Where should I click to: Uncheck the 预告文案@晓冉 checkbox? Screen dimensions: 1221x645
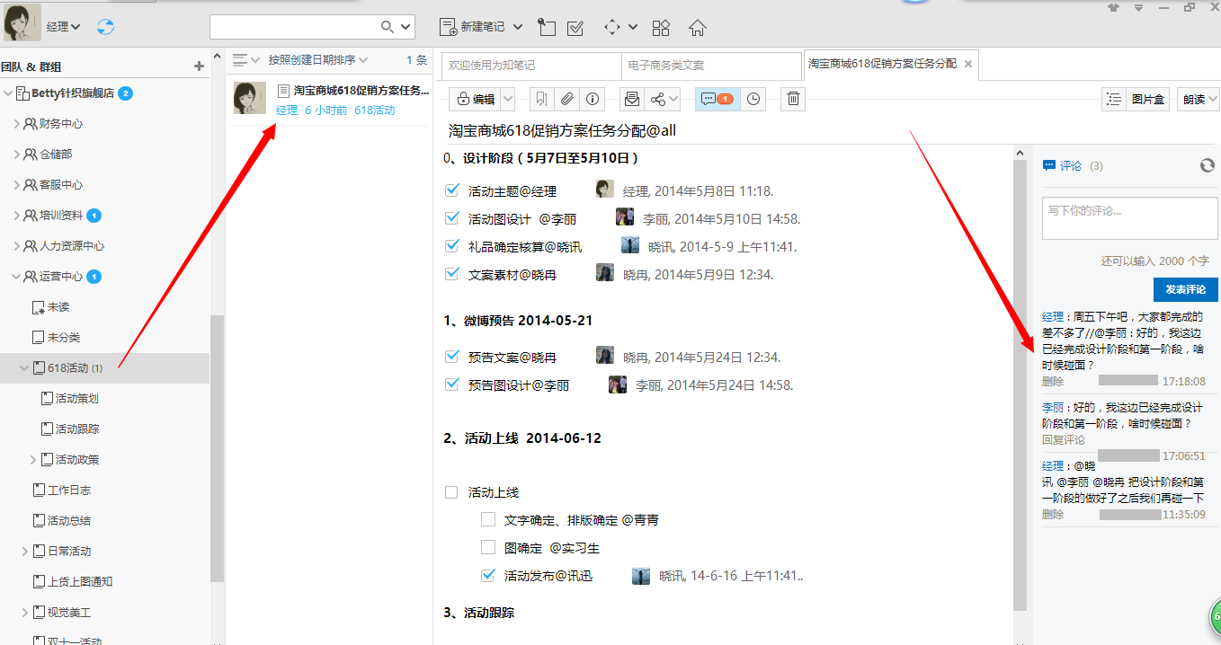(452, 357)
